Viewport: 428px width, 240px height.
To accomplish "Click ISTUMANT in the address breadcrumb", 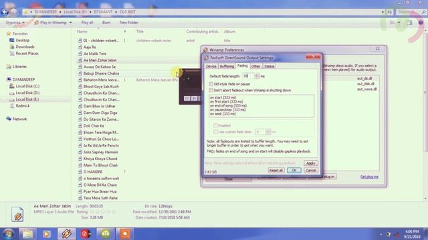I will click(103, 12).
